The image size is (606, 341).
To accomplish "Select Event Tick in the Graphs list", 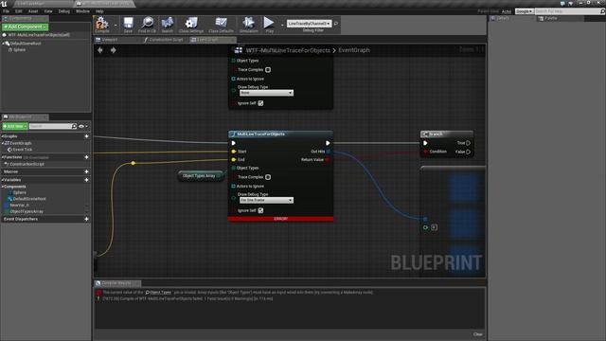I will coord(23,150).
